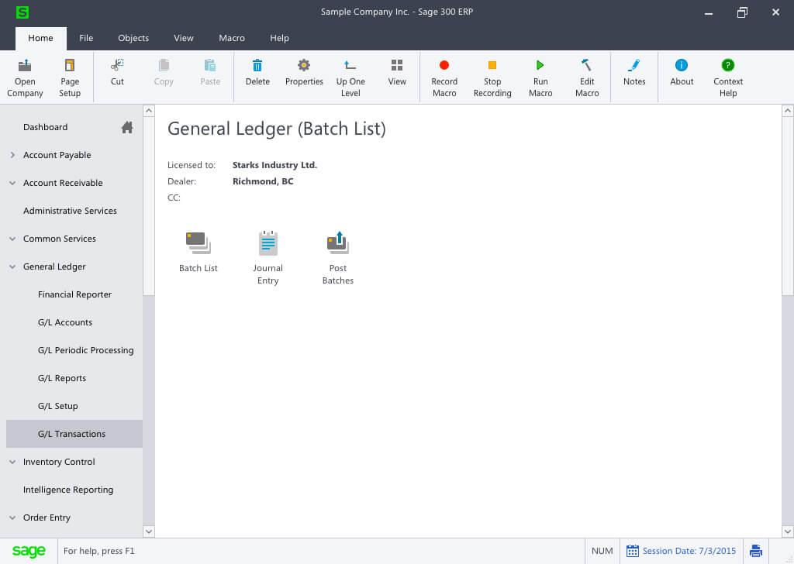The width and height of the screenshot is (794, 564).
Task: Expand the Inventory Control section
Action: tap(12, 462)
